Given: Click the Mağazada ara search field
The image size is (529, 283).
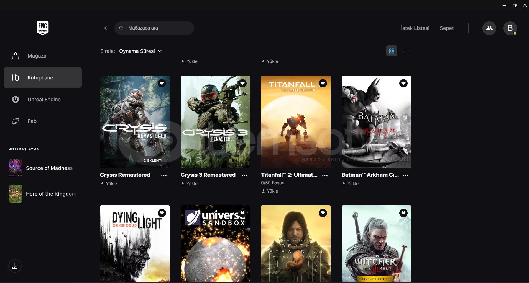Looking at the screenshot, I should [158, 28].
